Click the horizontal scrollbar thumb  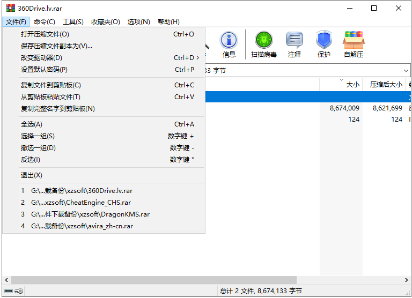(154, 280)
